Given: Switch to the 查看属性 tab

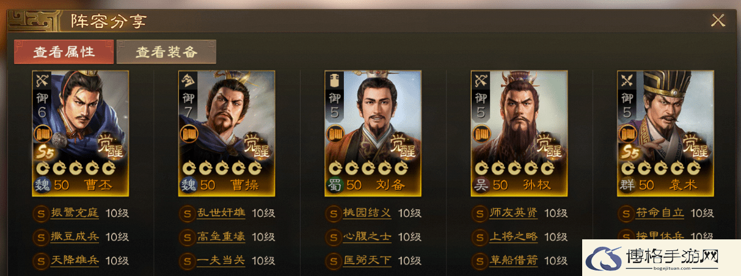Looking at the screenshot, I should (x=64, y=52).
